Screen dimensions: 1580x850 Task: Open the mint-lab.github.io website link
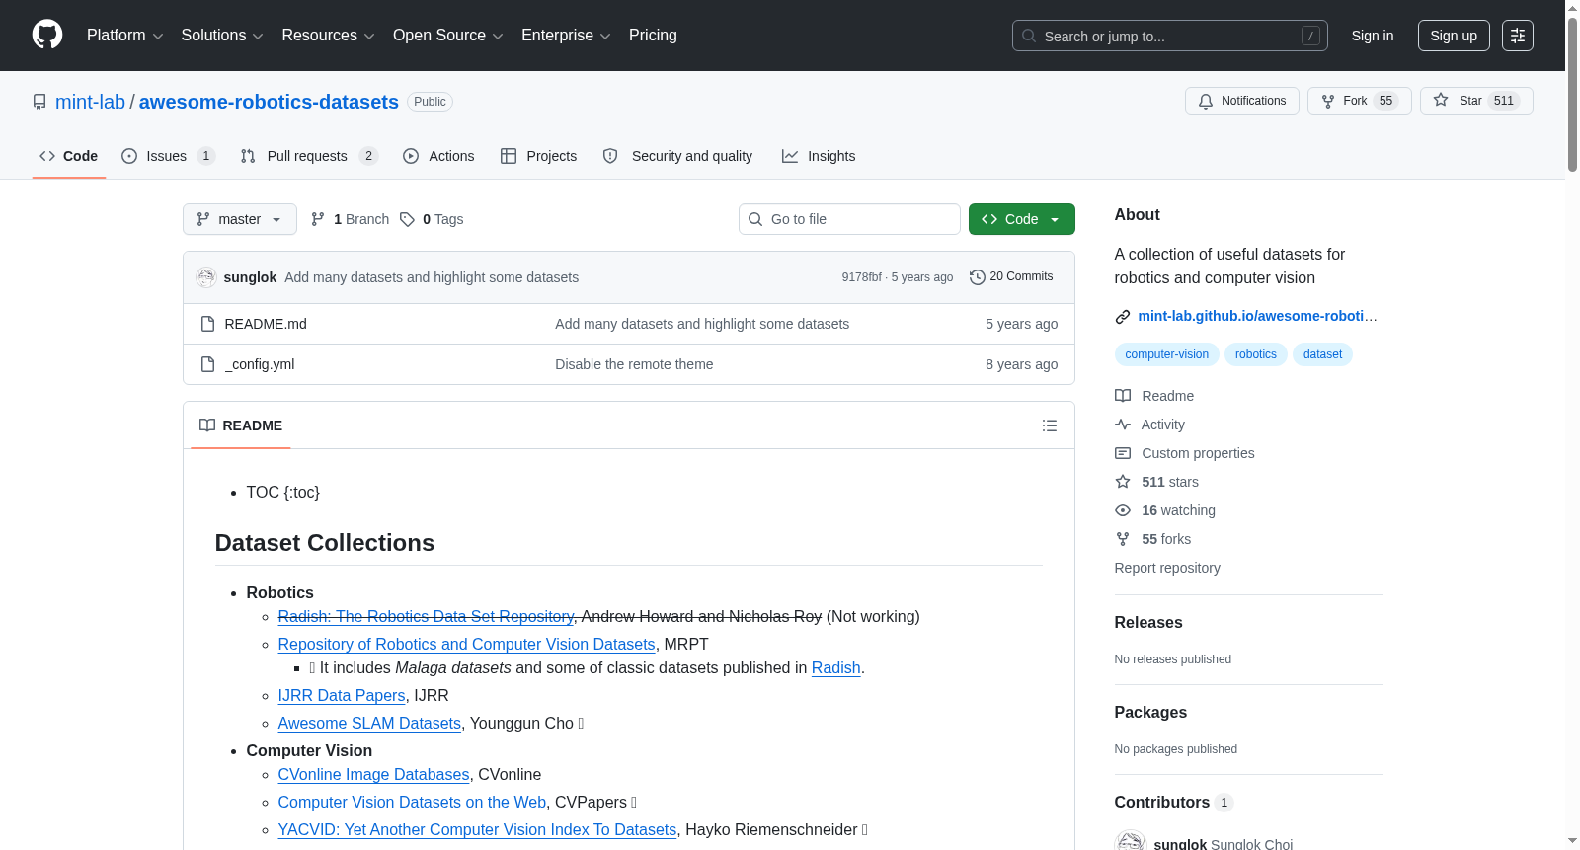[x=1256, y=316]
